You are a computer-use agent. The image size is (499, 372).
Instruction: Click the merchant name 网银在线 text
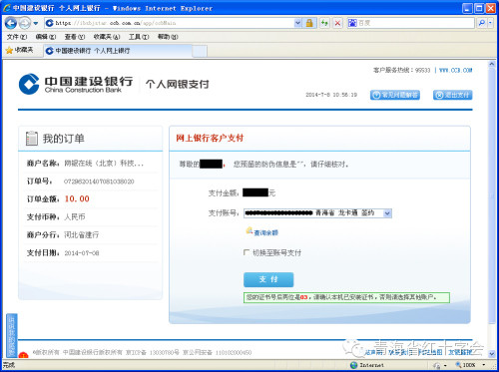click(104, 164)
